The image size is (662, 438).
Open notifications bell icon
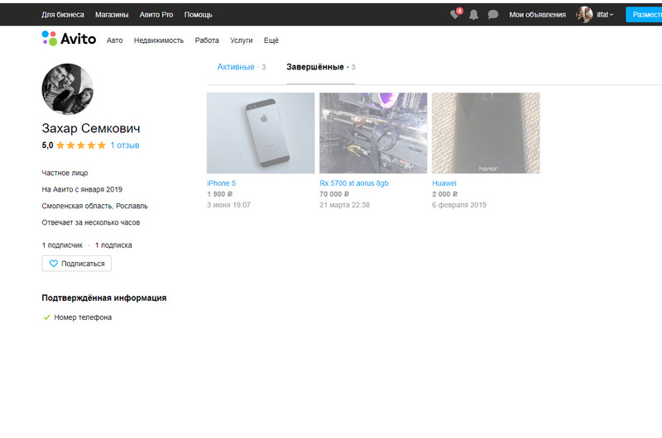tap(474, 15)
